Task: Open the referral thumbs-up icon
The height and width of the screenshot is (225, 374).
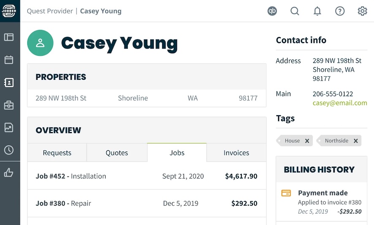Action: click(9, 172)
